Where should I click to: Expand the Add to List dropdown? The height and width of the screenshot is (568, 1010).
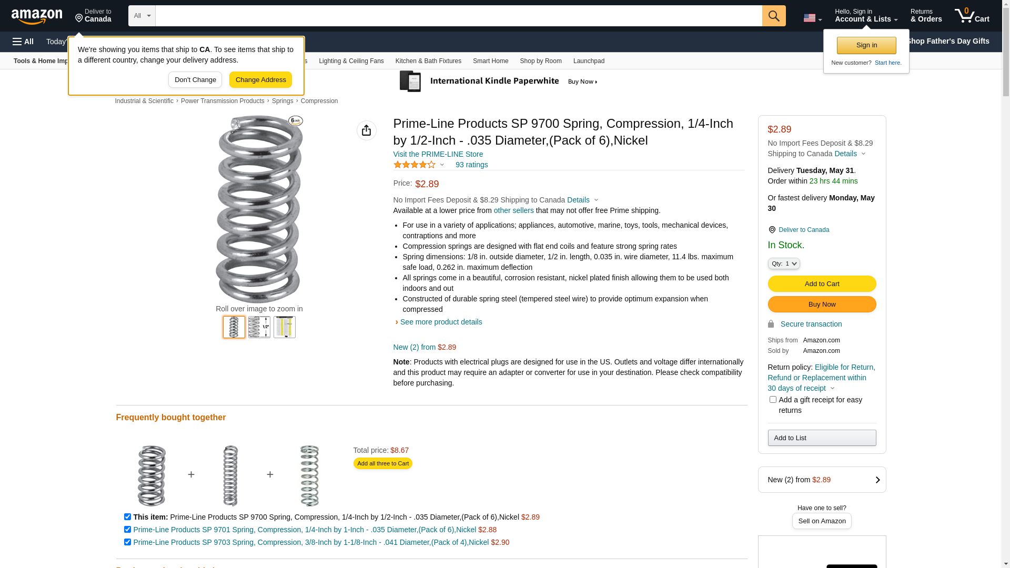(822, 438)
